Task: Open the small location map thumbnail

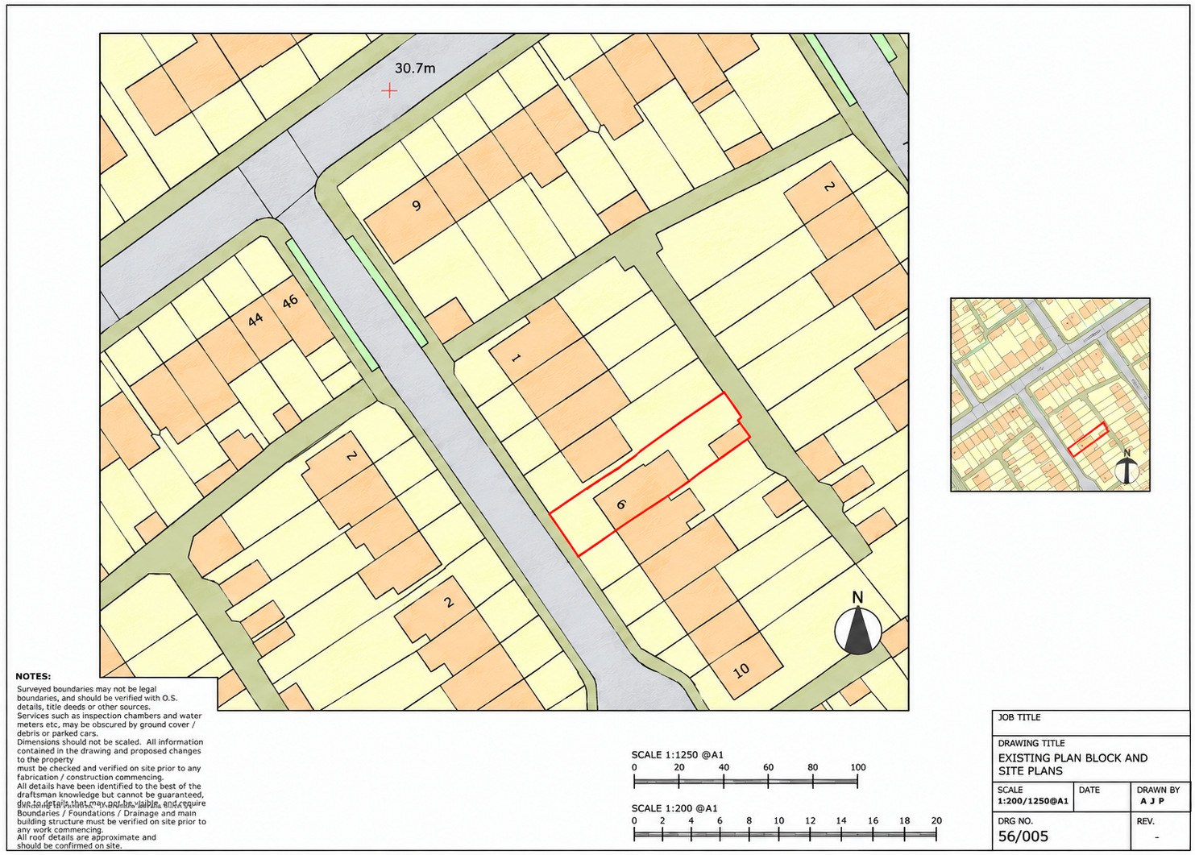Action: click(1050, 394)
